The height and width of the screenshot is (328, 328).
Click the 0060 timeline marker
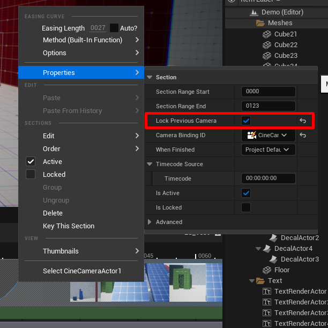coord(205,256)
